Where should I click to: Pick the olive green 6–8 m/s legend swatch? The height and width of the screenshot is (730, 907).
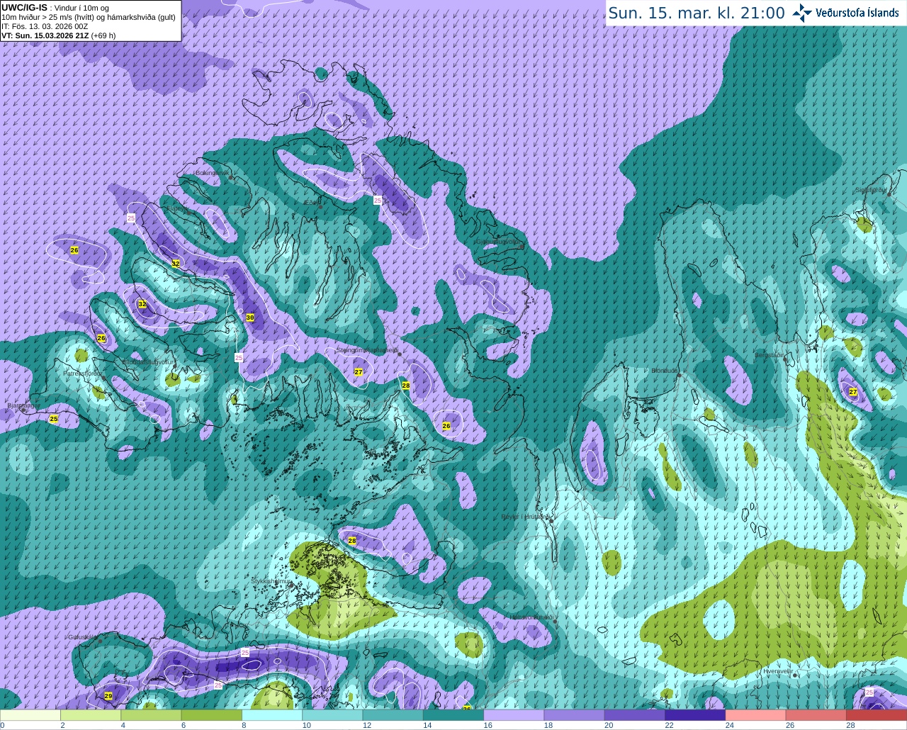(x=212, y=715)
